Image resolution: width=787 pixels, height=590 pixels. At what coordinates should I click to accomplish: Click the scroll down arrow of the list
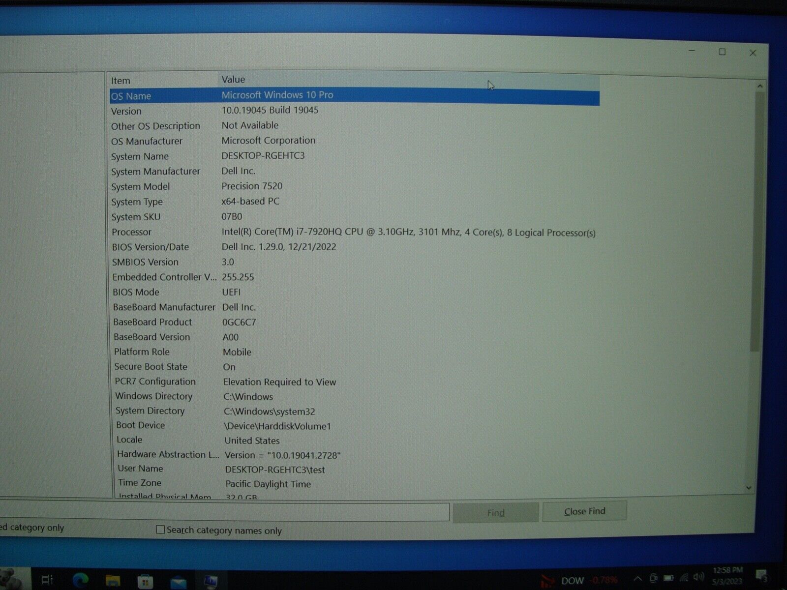coord(749,487)
